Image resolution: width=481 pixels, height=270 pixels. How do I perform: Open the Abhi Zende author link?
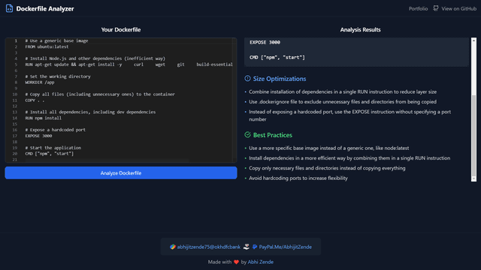coord(261,262)
